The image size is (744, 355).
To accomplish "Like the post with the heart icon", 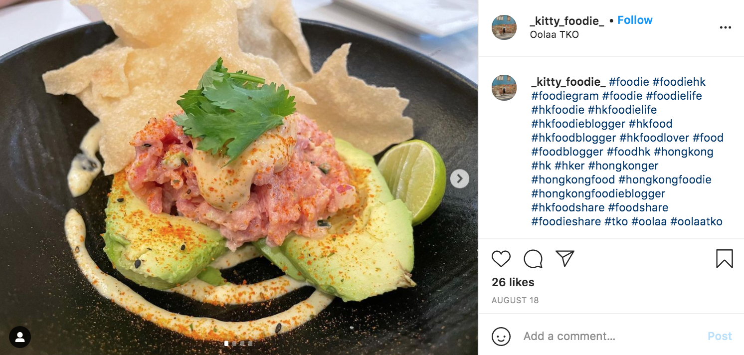I will [501, 259].
